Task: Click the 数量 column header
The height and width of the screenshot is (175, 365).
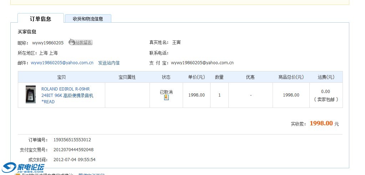Action: coord(219,77)
